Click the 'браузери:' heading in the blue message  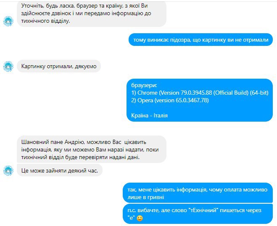pyautogui.click(x=144, y=85)
